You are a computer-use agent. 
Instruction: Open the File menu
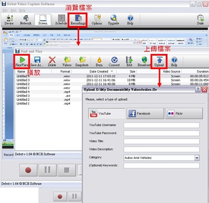coord(5,10)
